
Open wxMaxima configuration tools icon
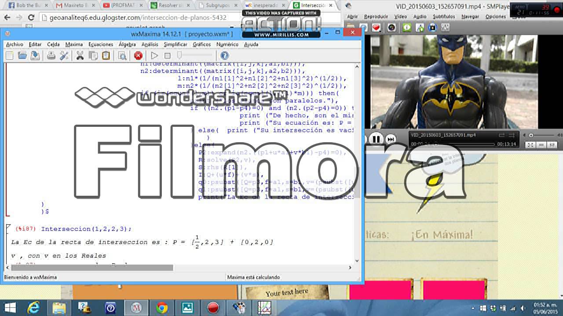(x=64, y=55)
